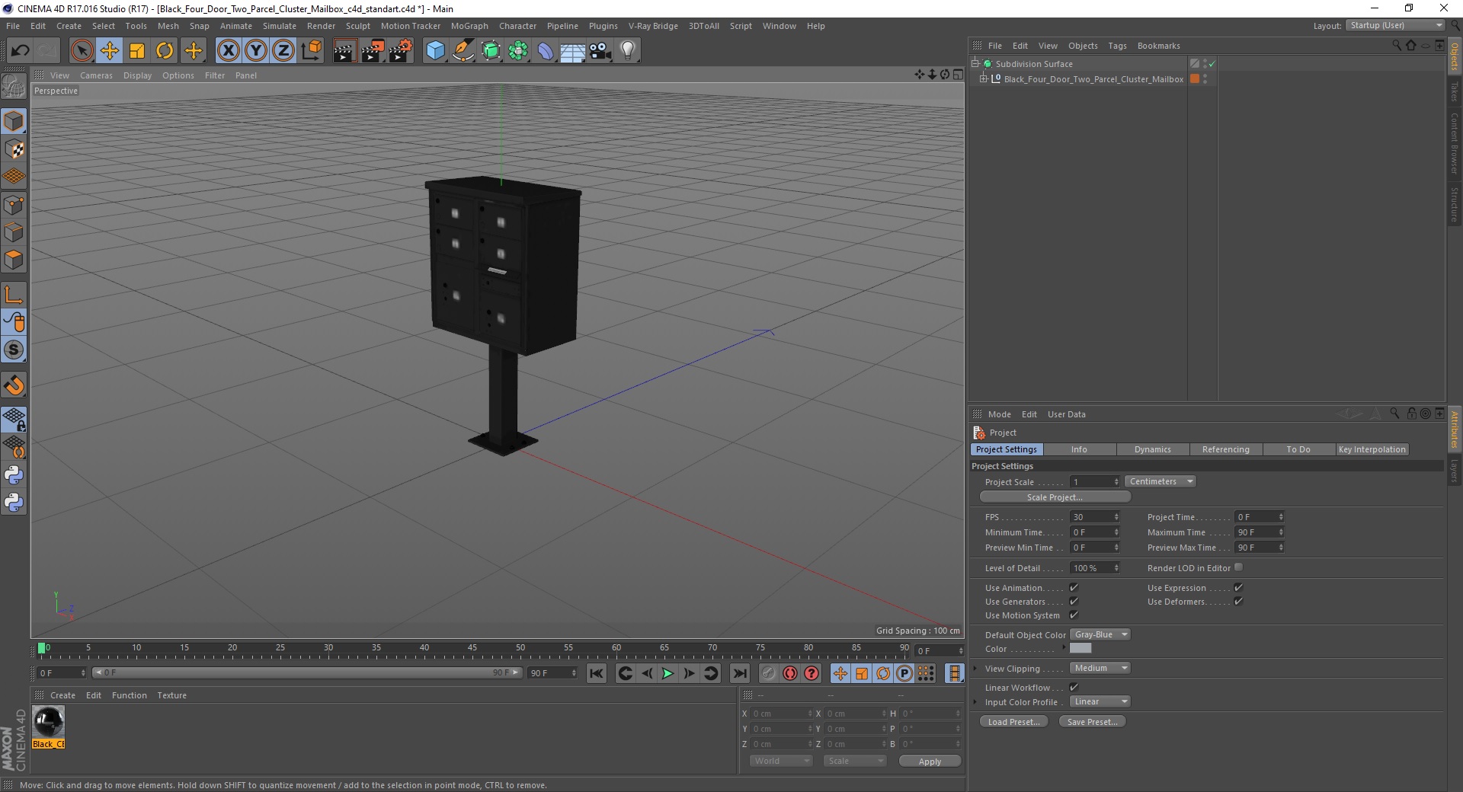Open the World coordinate system dropdown

[x=781, y=761]
